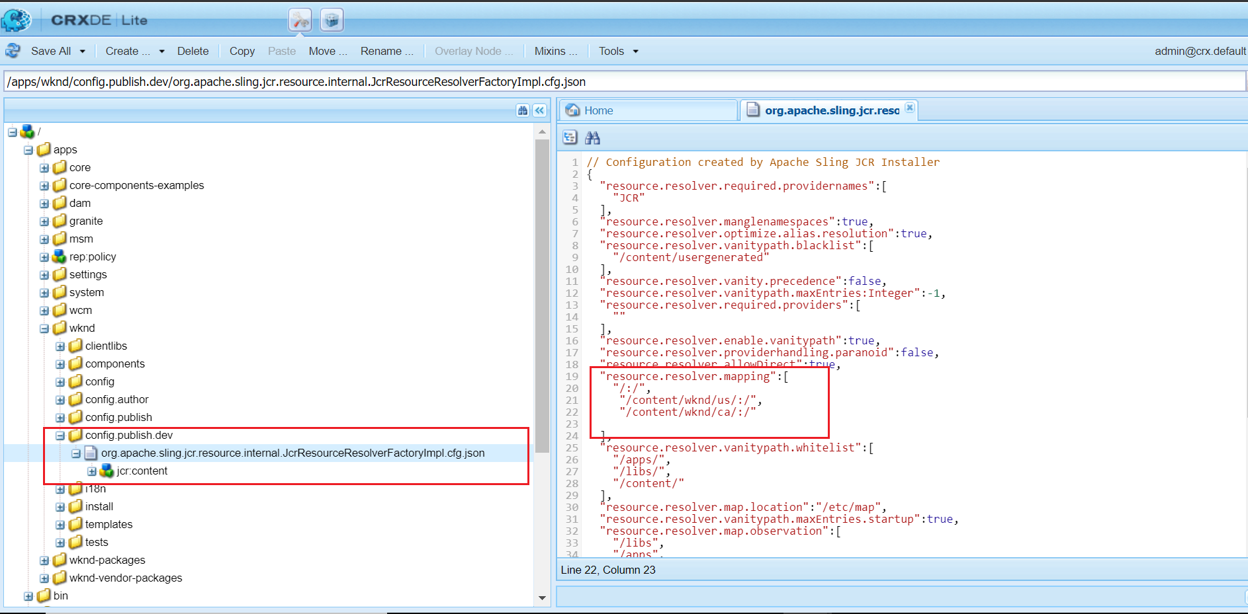Select the wknd-vendor-packages tree node
1248x614 pixels.
pyautogui.click(x=126, y=578)
